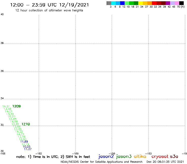Click the 1209 track time label

17,106
